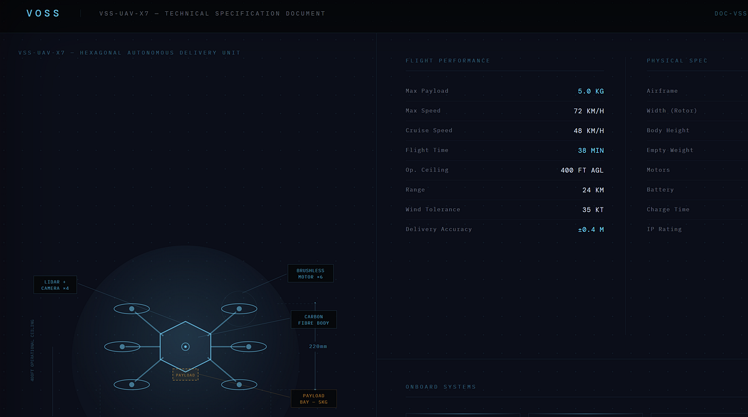Click the 'IP Rating' row label
This screenshot has width=748, height=417.
(x=664, y=229)
